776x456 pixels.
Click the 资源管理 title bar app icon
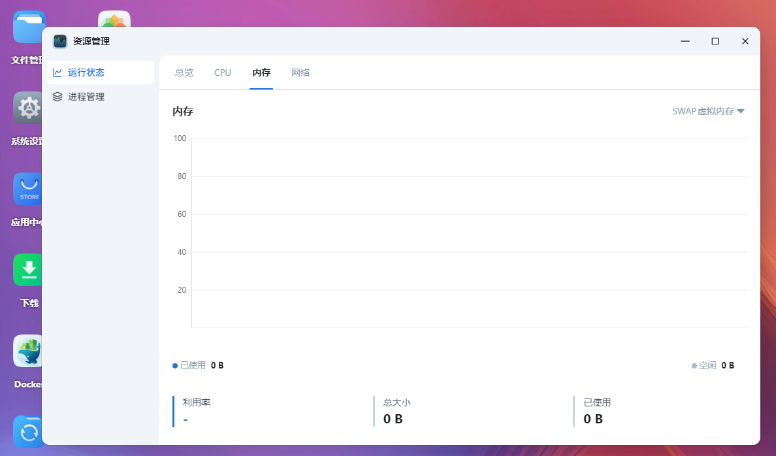(60, 41)
